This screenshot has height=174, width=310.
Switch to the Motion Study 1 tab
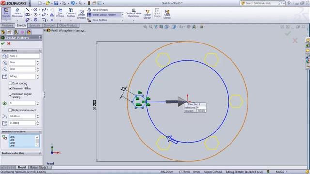39,167
